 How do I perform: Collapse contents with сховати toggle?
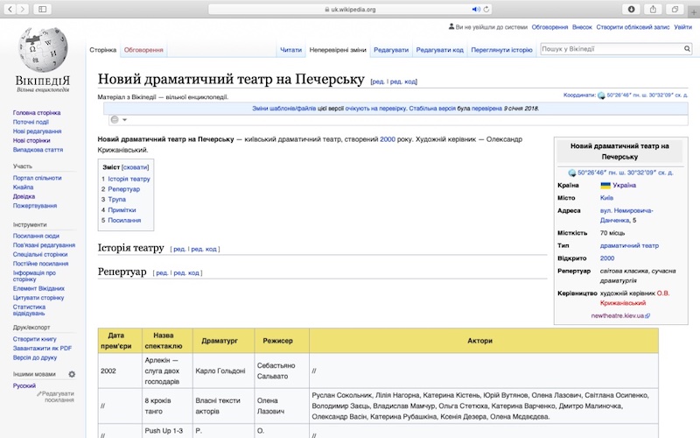click(x=136, y=167)
